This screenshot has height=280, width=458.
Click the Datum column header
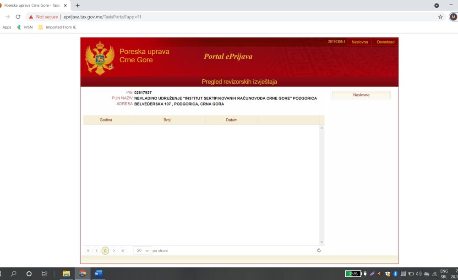tap(231, 120)
